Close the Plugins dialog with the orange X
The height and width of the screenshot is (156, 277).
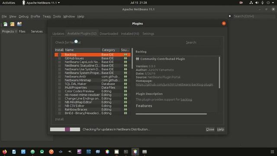(224, 23)
